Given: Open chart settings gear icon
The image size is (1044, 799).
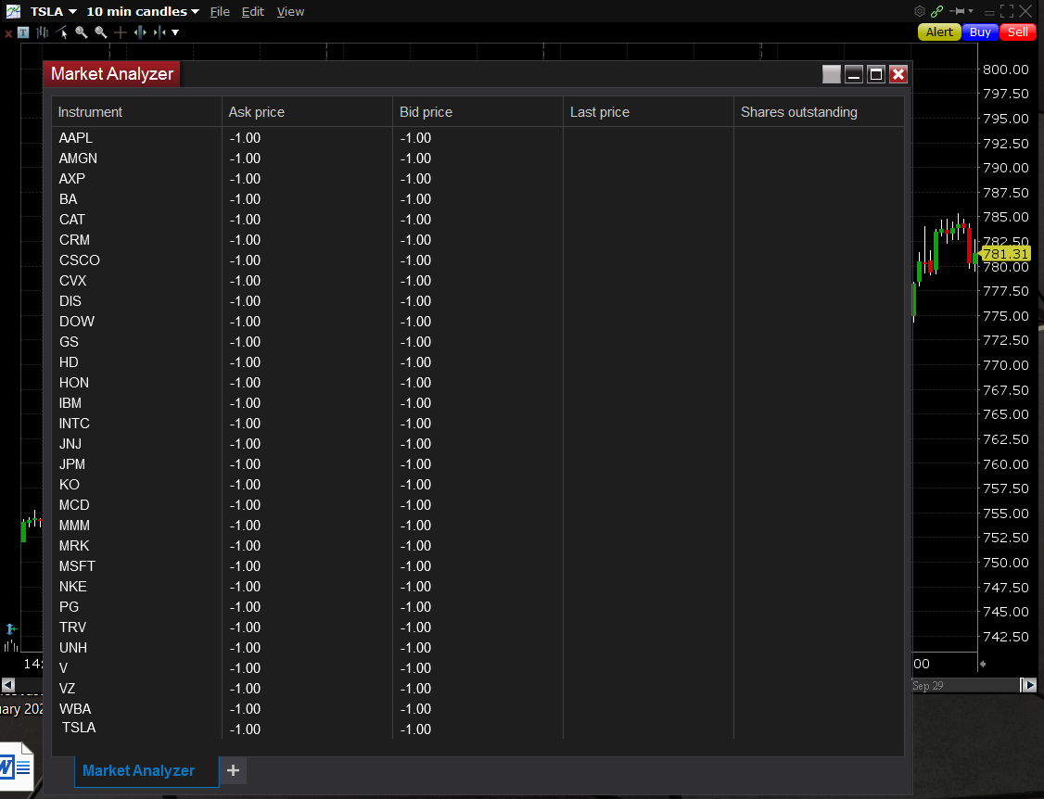Looking at the screenshot, I should [920, 10].
